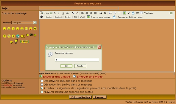Click the Envoyer une Vidéo link
176x104 pixels.
click(x=90, y=77)
